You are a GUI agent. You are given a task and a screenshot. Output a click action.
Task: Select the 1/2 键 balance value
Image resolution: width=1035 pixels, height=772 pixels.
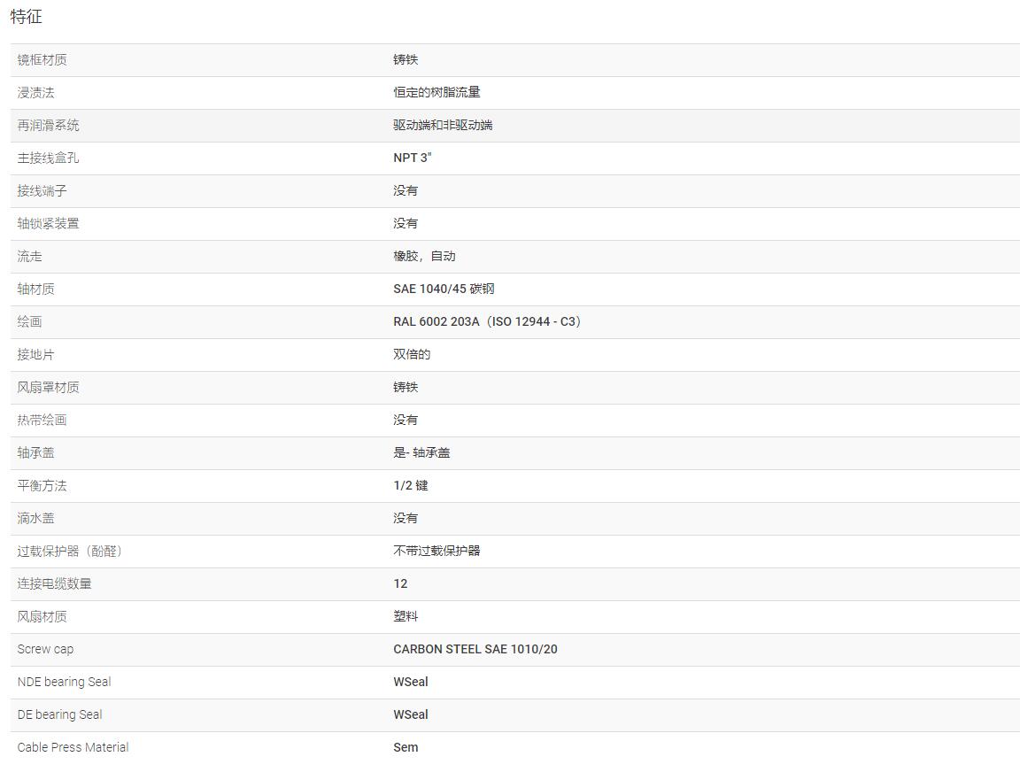click(411, 486)
